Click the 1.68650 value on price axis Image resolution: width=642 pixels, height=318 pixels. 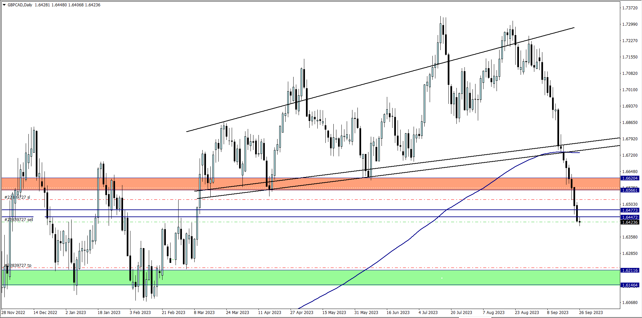pyautogui.click(x=630, y=123)
